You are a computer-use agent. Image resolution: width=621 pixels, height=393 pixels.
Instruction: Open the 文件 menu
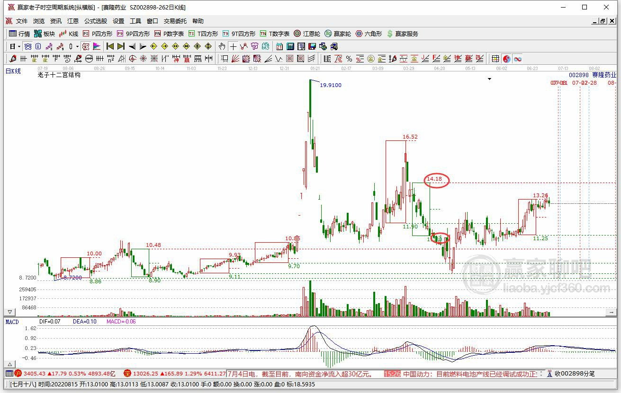click(x=22, y=21)
